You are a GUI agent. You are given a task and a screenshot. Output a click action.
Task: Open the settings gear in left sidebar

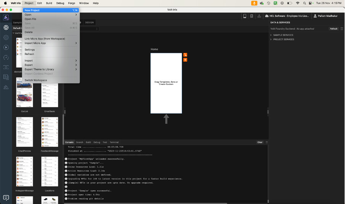point(6,37)
